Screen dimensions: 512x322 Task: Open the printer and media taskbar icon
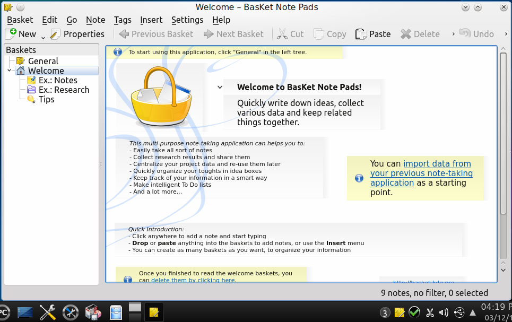click(x=93, y=312)
